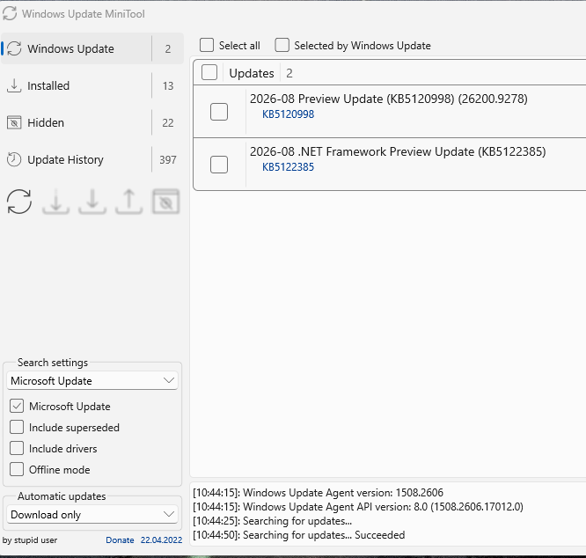The image size is (586, 558).
Task: Click the 22.04.2022 version link
Action: tap(161, 540)
